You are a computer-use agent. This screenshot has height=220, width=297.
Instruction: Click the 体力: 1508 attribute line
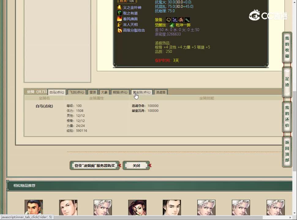click(x=75, y=111)
